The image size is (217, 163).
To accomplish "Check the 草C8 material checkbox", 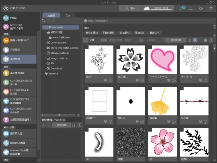I will (86, 47).
